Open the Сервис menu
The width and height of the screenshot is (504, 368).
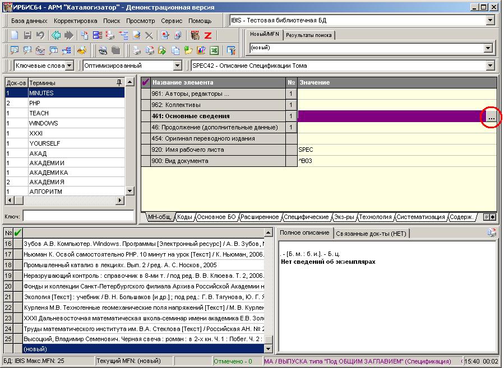click(x=171, y=21)
